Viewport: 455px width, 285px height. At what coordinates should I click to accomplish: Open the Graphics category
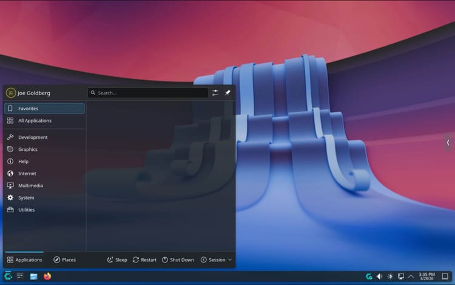click(44, 149)
